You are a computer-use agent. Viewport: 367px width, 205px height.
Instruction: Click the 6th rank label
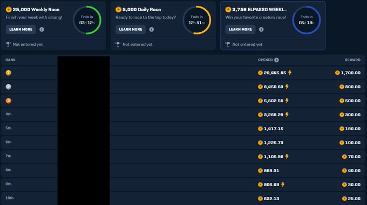point(9,142)
